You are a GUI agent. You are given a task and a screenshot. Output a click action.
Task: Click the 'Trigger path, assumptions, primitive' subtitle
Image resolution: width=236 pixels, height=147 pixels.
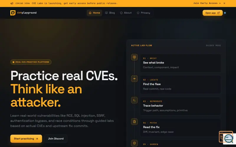[165, 111]
